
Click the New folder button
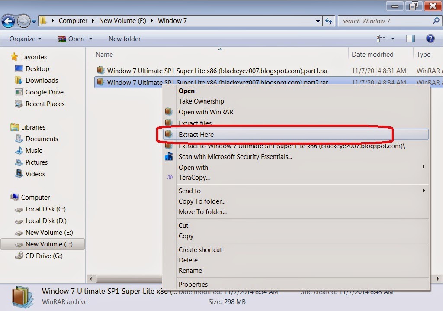click(125, 39)
